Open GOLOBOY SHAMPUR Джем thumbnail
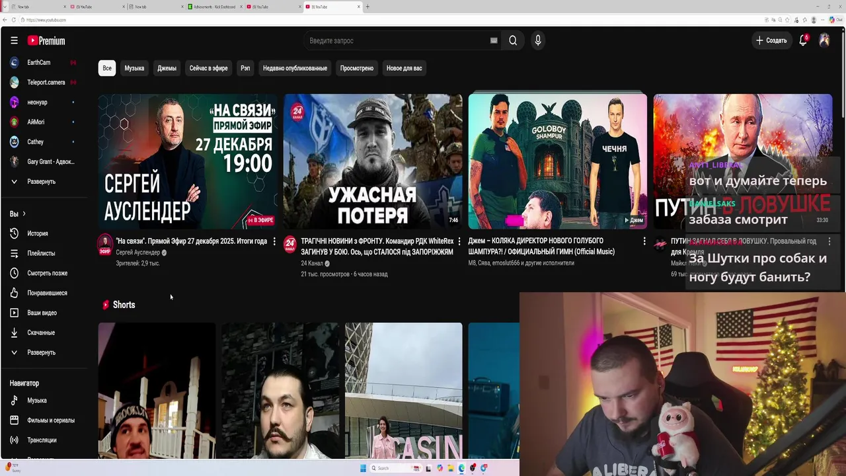 point(558,161)
